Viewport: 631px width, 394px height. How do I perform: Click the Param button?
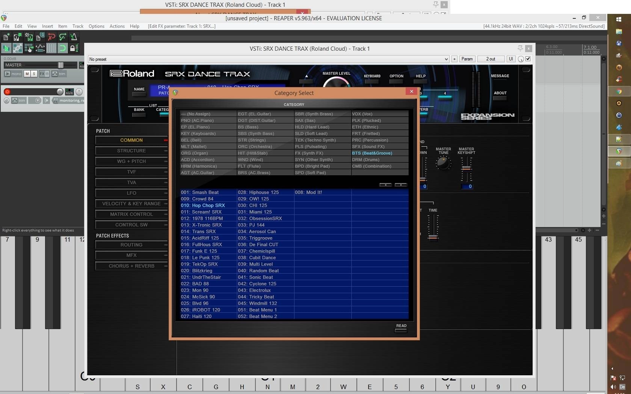point(467,59)
